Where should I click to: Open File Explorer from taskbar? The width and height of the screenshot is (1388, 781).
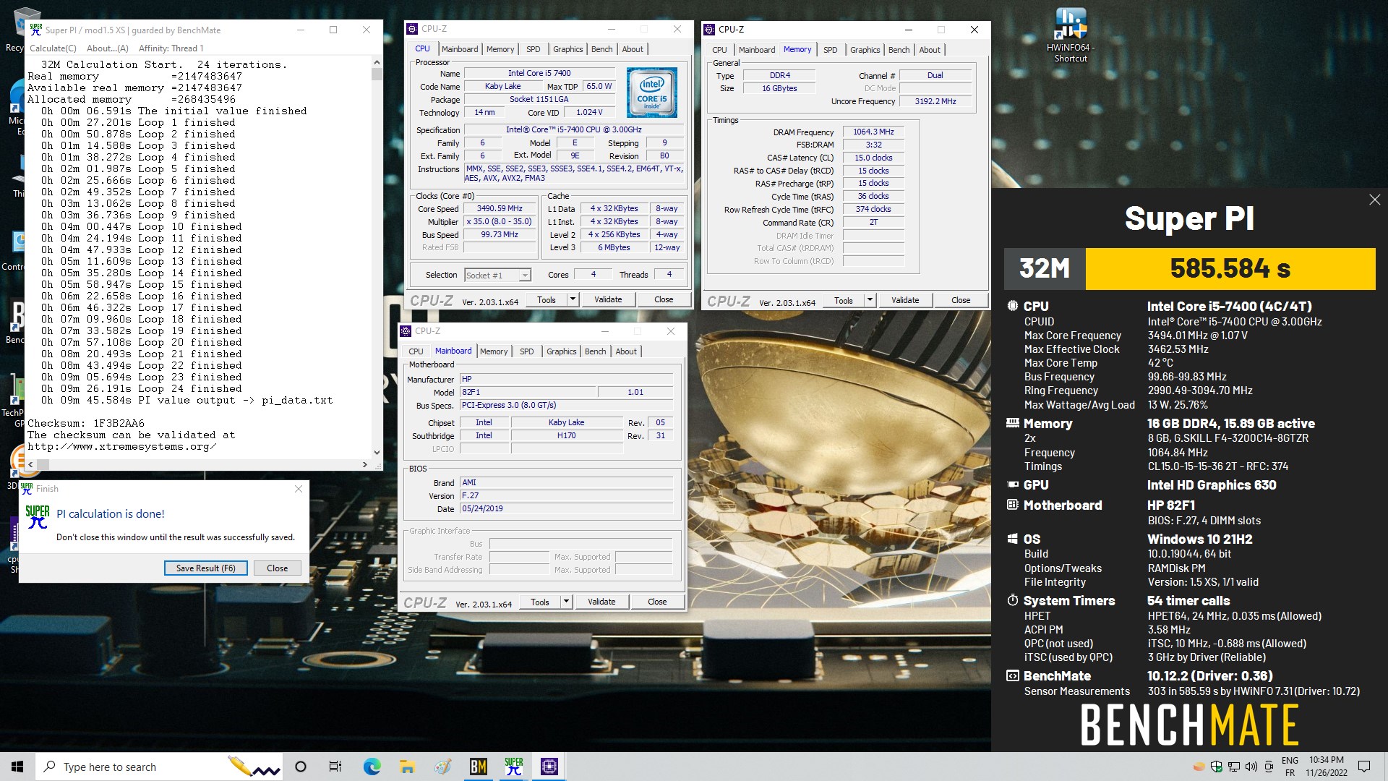(x=407, y=767)
